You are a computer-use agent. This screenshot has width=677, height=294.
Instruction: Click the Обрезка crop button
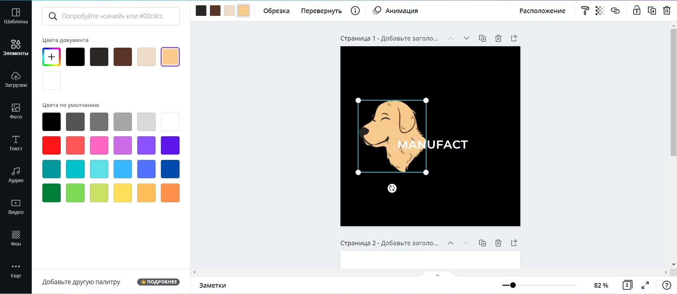click(276, 11)
